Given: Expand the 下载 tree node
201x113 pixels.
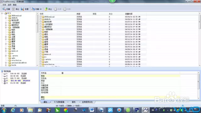Looking at the screenshot, I should click(6, 49).
